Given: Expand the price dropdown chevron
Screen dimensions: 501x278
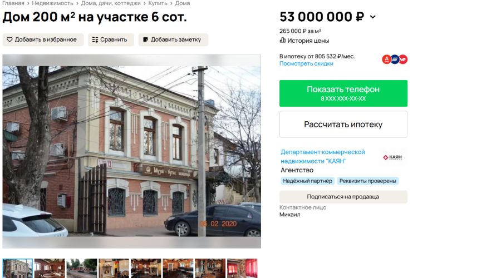Looking at the screenshot, I should click(x=373, y=17).
